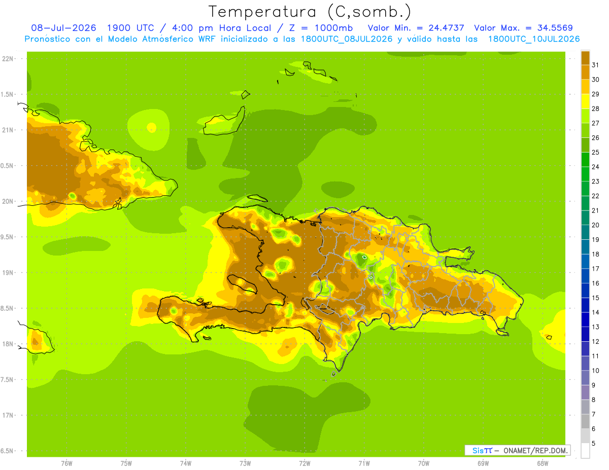The image size is (609, 470).
Task: Click the "1900 UTC" time label
Action: point(132,28)
